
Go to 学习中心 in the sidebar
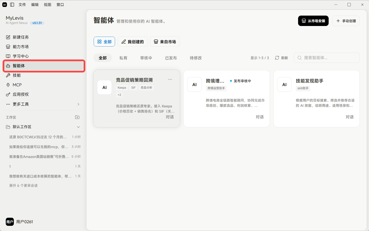(44, 56)
